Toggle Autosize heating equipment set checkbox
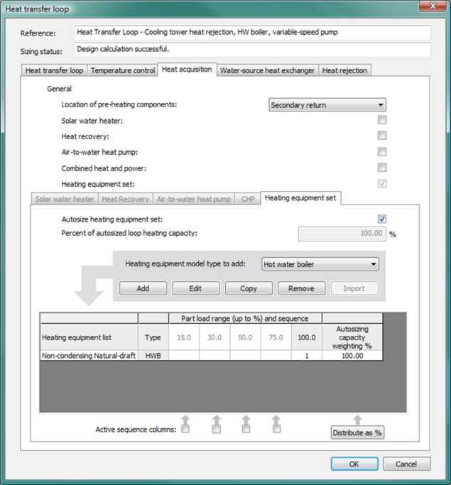The width and height of the screenshot is (451, 485). pos(382,219)
